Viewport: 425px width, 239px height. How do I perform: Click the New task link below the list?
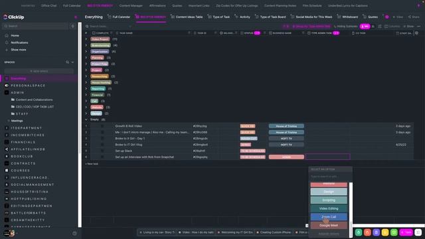pyautogui.click(x=92, y=164)
